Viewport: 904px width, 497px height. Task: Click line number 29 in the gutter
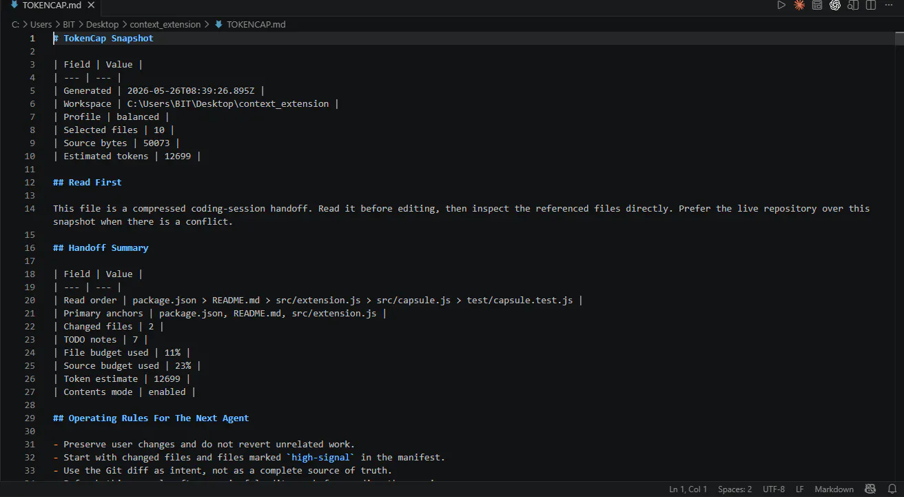click(x=30, y=418)
